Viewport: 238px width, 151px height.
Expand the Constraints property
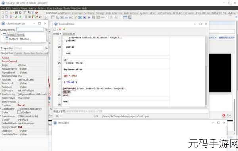[x=1, y=116]
